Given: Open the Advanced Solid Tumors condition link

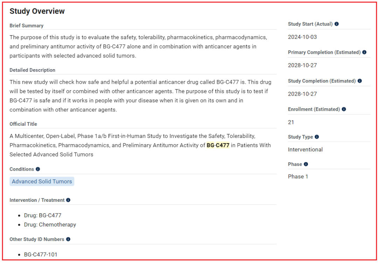Looking at the screenshot, I should coord(42,182).
